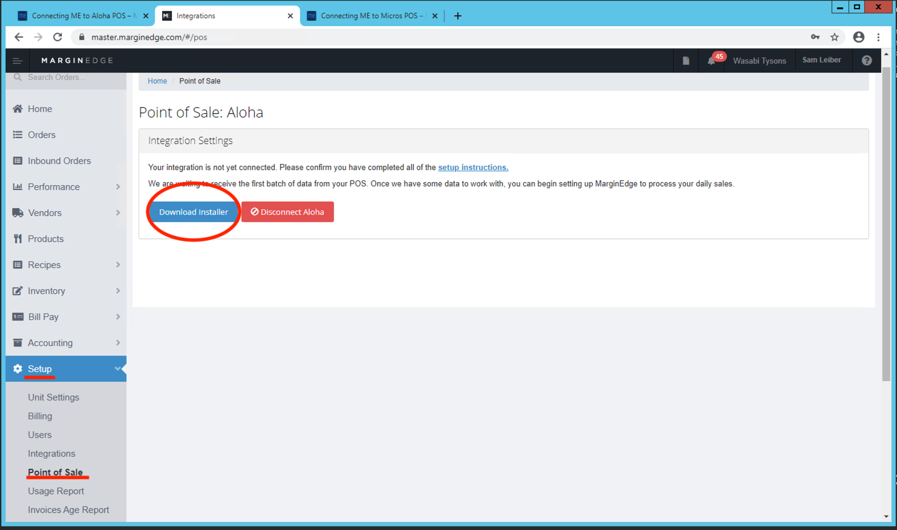Viewport: 897px width, 530px height.
Task: Click Home breadcrumb link
Action: (x=157, y=81)
